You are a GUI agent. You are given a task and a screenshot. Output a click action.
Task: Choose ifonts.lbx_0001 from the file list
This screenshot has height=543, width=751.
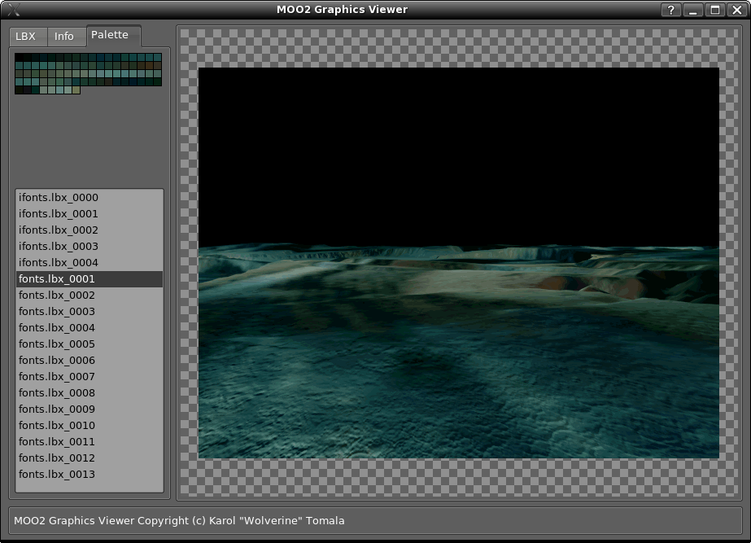pos(90,214)
